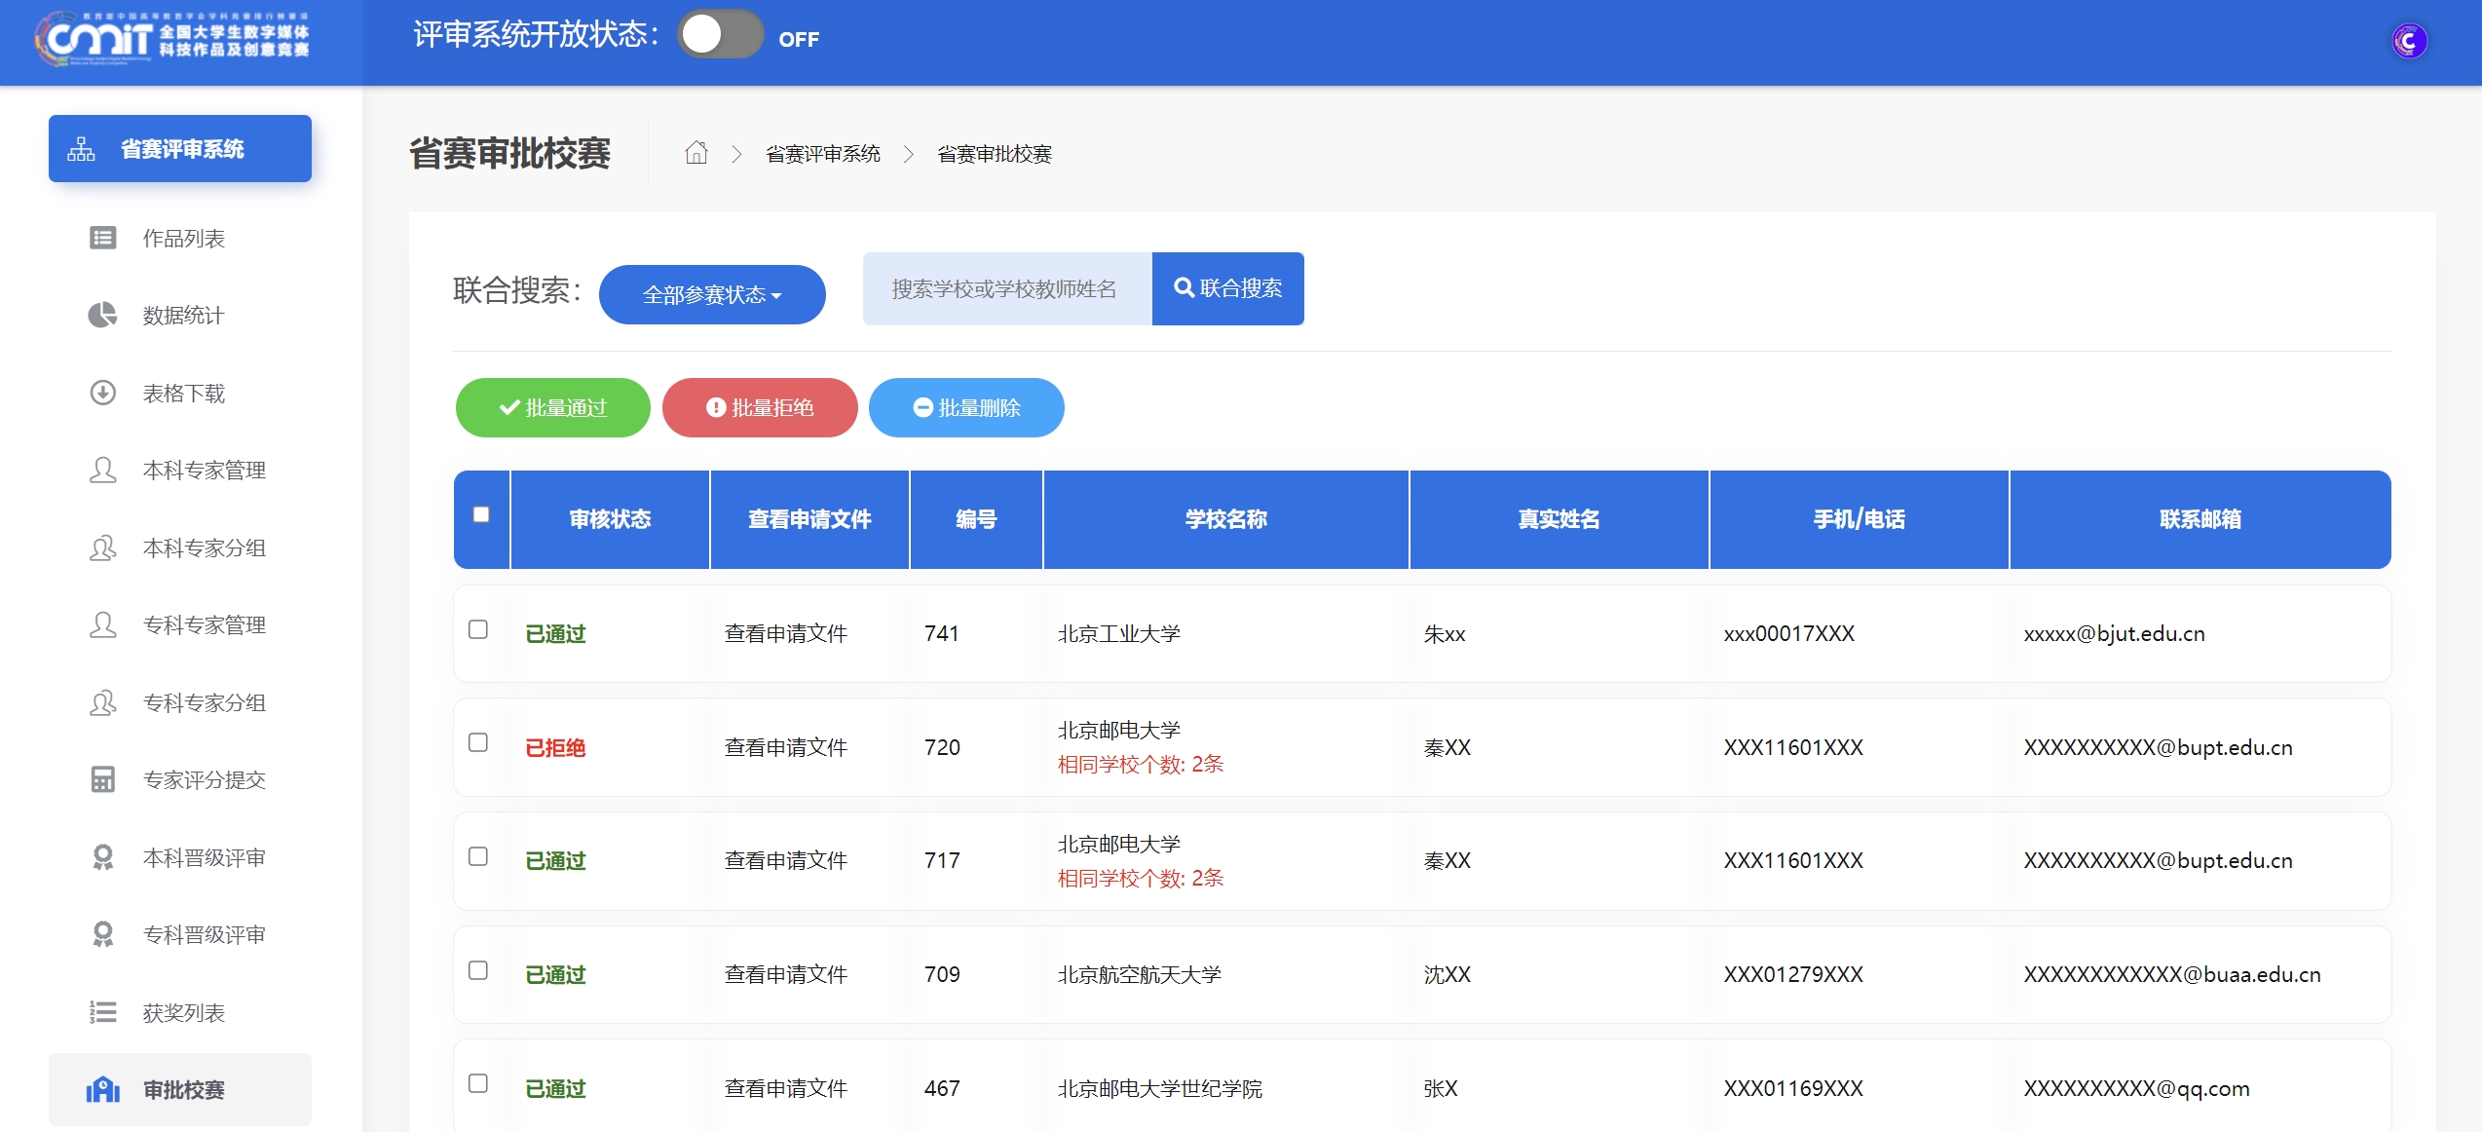This screenshot has width=2482, height=1132.
Task: Click the 联合搜索 search button
Action: [x=1227, y=288]
